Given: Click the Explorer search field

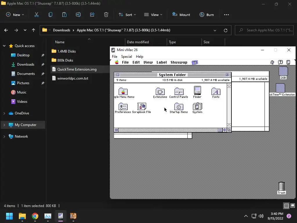Looking at the screenshot, I should [264, 30].
